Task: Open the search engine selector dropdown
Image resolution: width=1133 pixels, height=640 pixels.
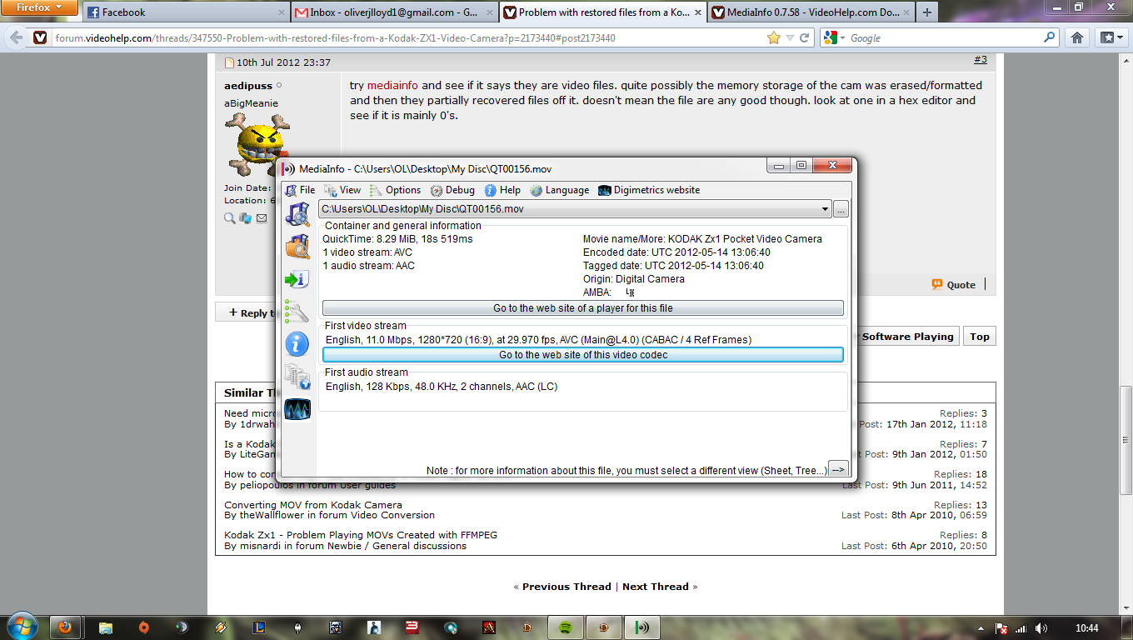Action: click(834, 38)
